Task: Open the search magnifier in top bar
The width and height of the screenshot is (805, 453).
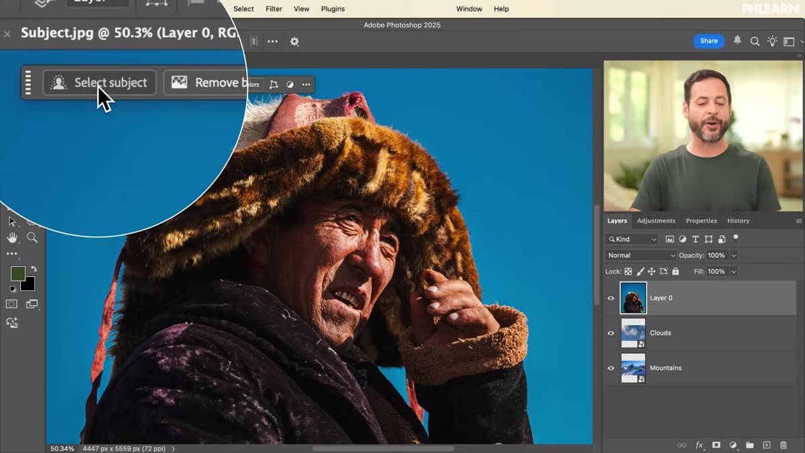Action: pyautogui.click(x=755, y=42)
